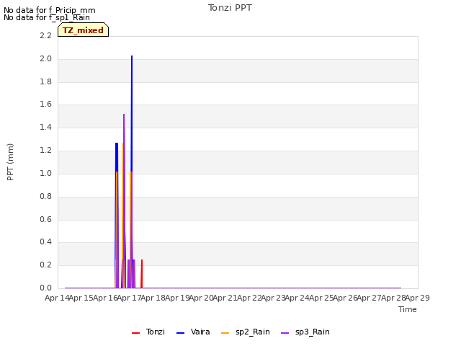461x346 pixels.
Task: Click the 1.6 y-axis tick label
Action: click(x=45, y=104)
